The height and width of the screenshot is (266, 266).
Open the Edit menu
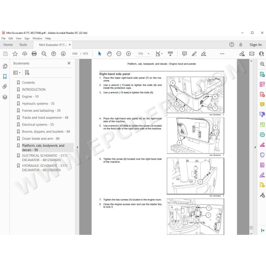tap(11, 38)
